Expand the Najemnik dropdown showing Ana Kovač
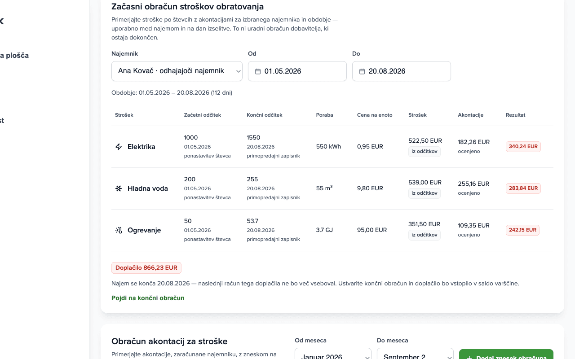The image size is (575, 359). (x=177, y=71)
